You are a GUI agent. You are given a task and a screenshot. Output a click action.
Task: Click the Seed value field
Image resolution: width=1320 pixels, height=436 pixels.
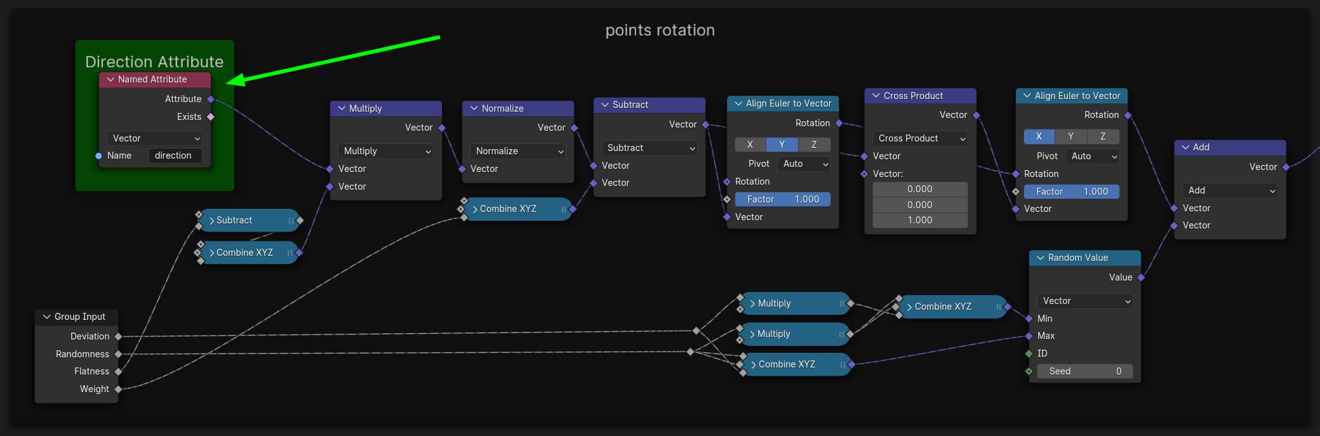pyautogui.click(x=1085, y=371)
